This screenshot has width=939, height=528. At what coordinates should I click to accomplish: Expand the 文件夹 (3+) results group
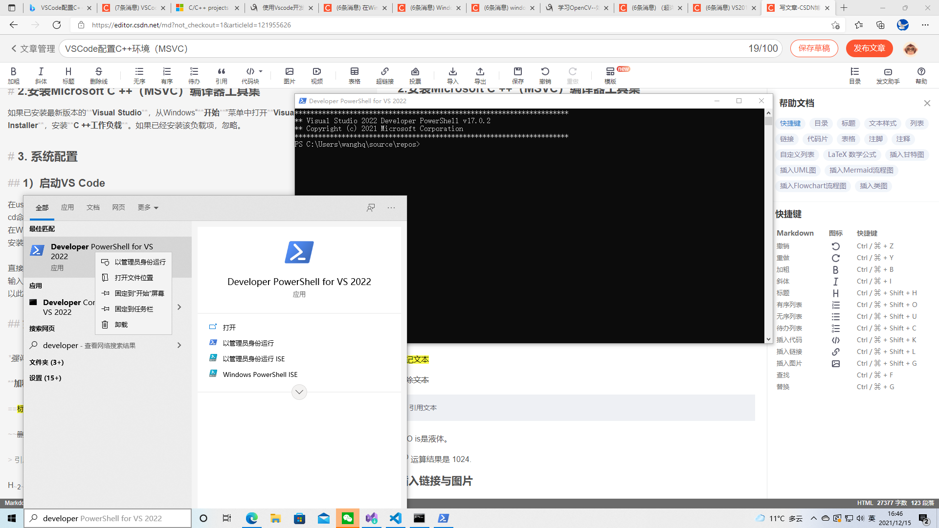(x=46, y=362)
